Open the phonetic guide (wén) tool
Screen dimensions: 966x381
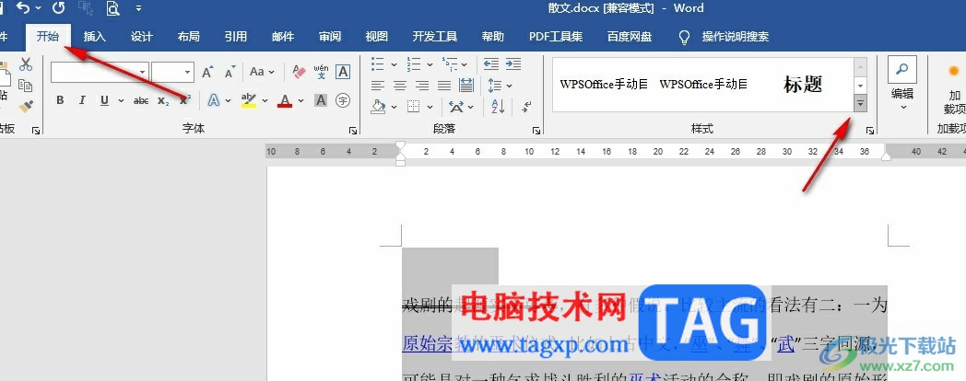[x=321, y=72]
